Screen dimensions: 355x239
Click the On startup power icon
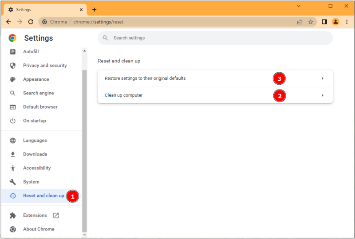click(13, 121)
